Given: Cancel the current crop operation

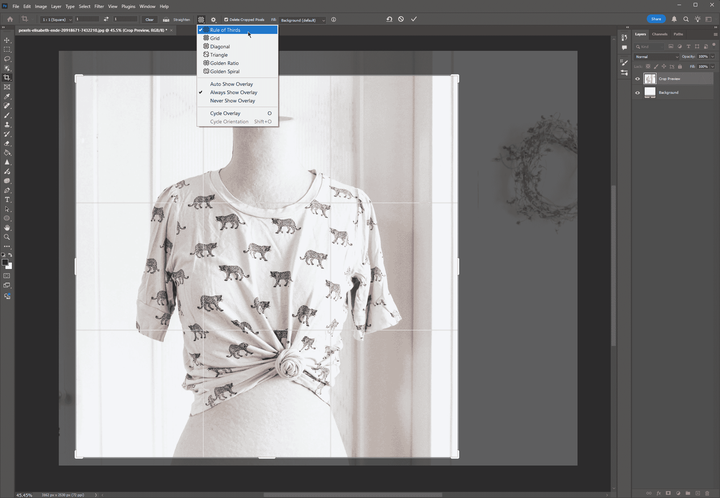Looking at the screenshot, I should click(401, 19).
